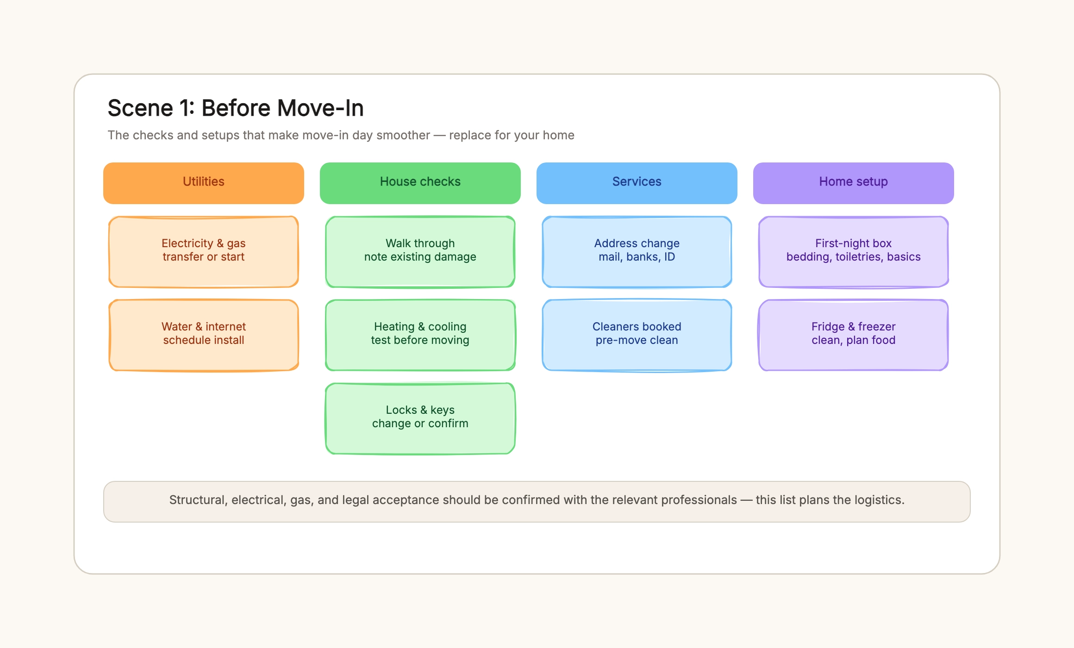This screenshot has height=648, width=1074.
Task: Click the Address change mail, banks, ID card
Action: tap(637, 252)
